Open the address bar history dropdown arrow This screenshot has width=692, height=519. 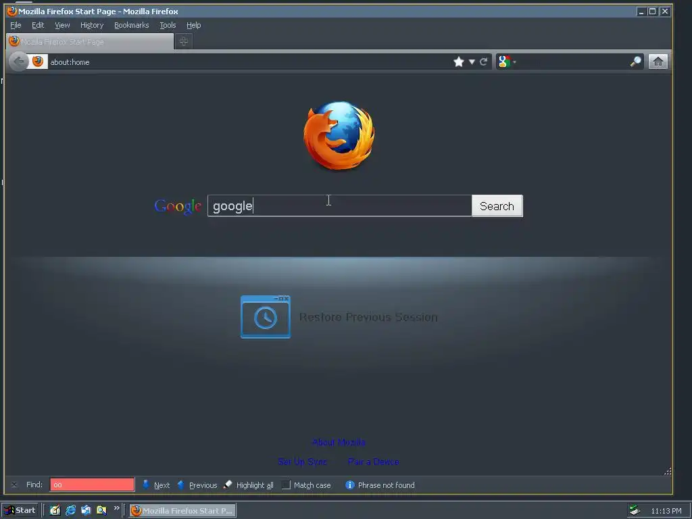471,61
